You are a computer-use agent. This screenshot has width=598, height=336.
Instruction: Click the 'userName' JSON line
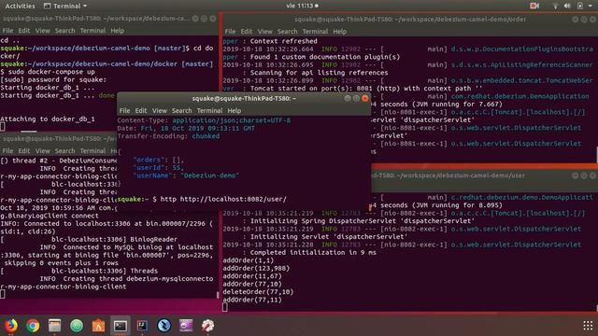coord(186,175)
